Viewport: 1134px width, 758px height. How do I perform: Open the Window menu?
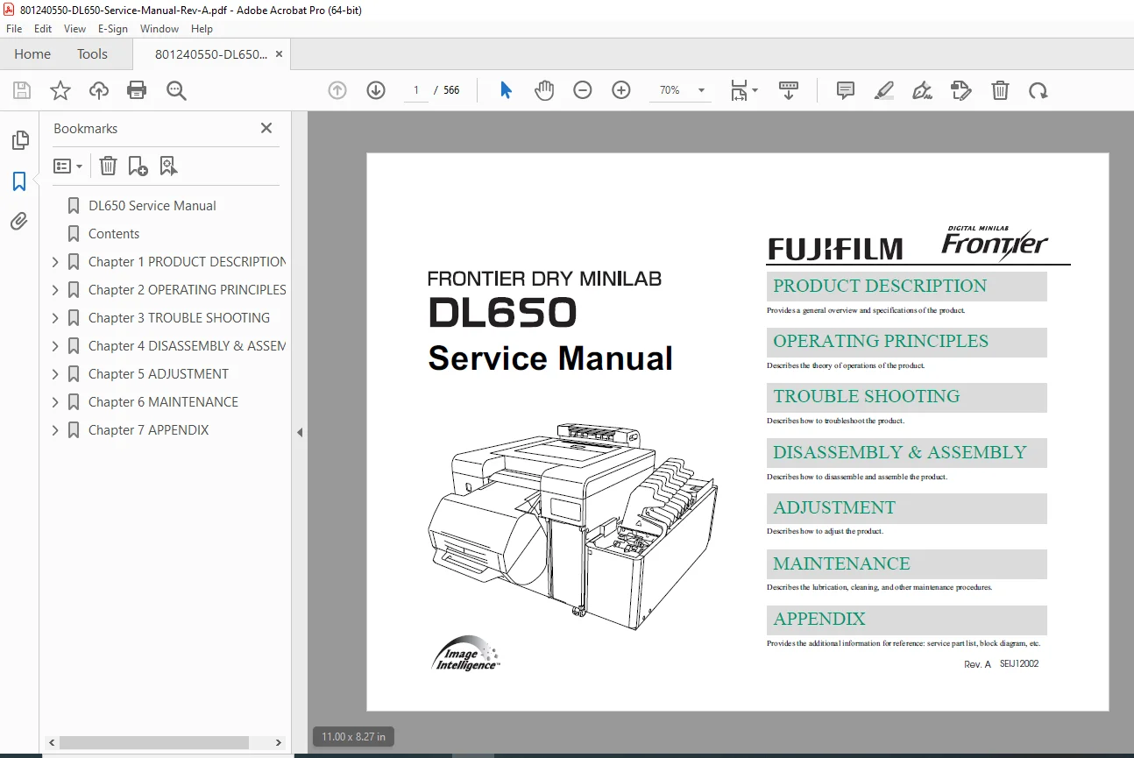pyautogui.click(x=159, y=29)
